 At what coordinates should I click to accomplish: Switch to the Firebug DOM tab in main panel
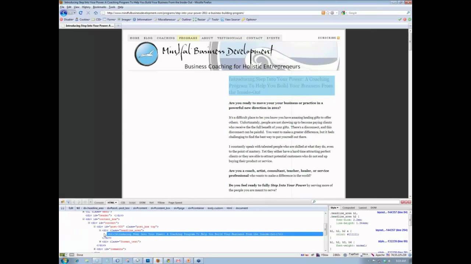tap(142, 202)
